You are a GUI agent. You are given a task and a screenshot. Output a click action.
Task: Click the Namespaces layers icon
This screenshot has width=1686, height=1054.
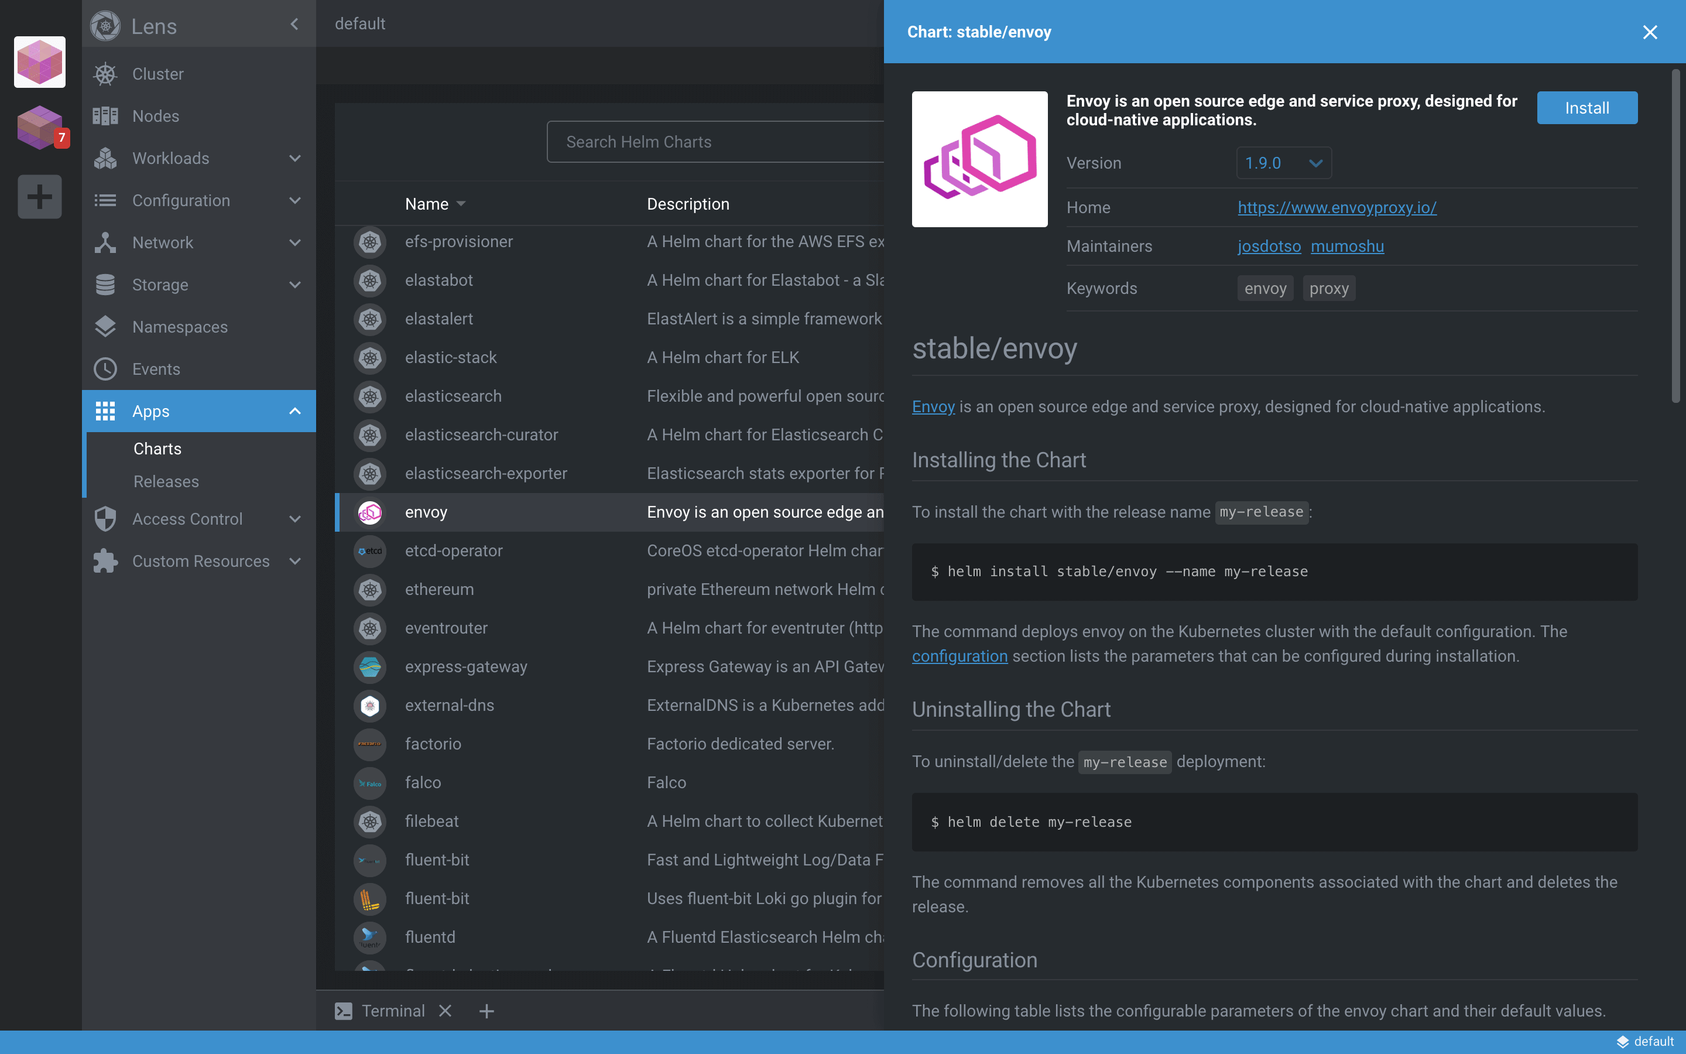(105, 327)
